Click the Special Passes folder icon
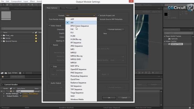 point(4,41)
